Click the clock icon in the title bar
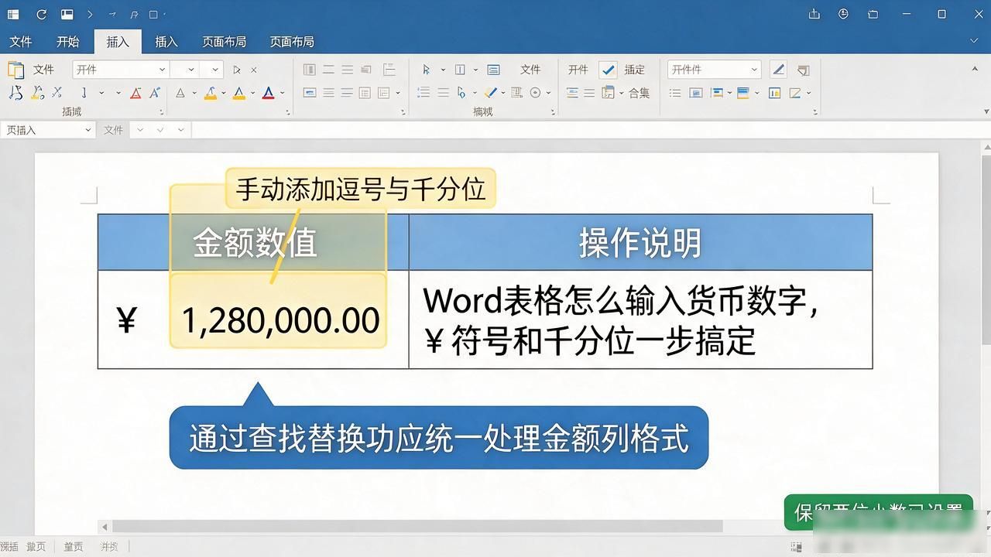This screenshot has height=557, width=991. click(843, 14)
